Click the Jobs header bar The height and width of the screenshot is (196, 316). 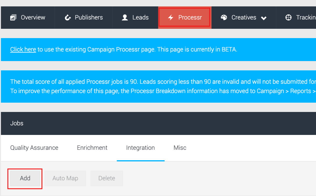17,123
